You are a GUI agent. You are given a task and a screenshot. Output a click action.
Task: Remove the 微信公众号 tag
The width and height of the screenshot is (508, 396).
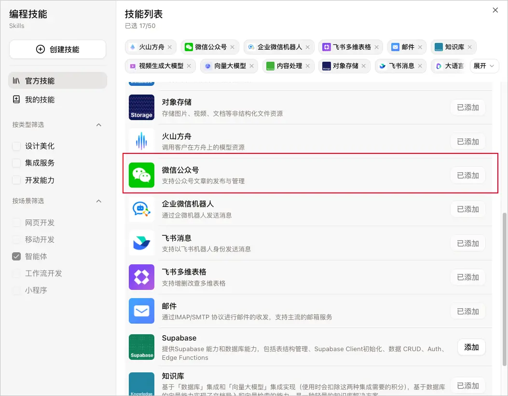pos(233,47)
